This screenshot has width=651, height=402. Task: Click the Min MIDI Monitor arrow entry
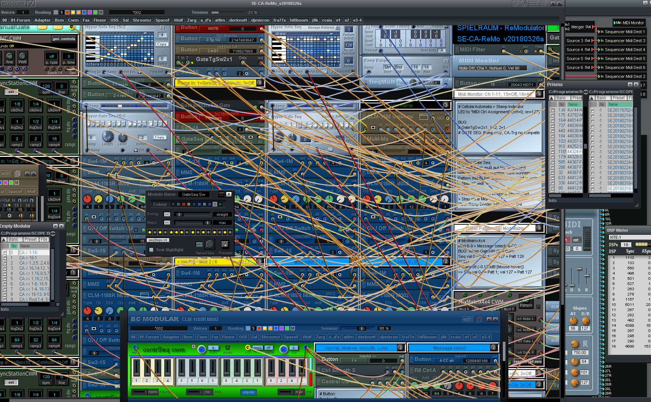point(629,23)
